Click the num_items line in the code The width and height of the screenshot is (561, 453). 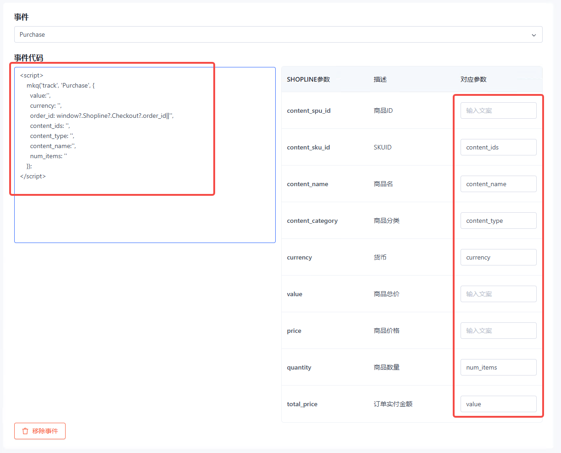click(49, 156)
